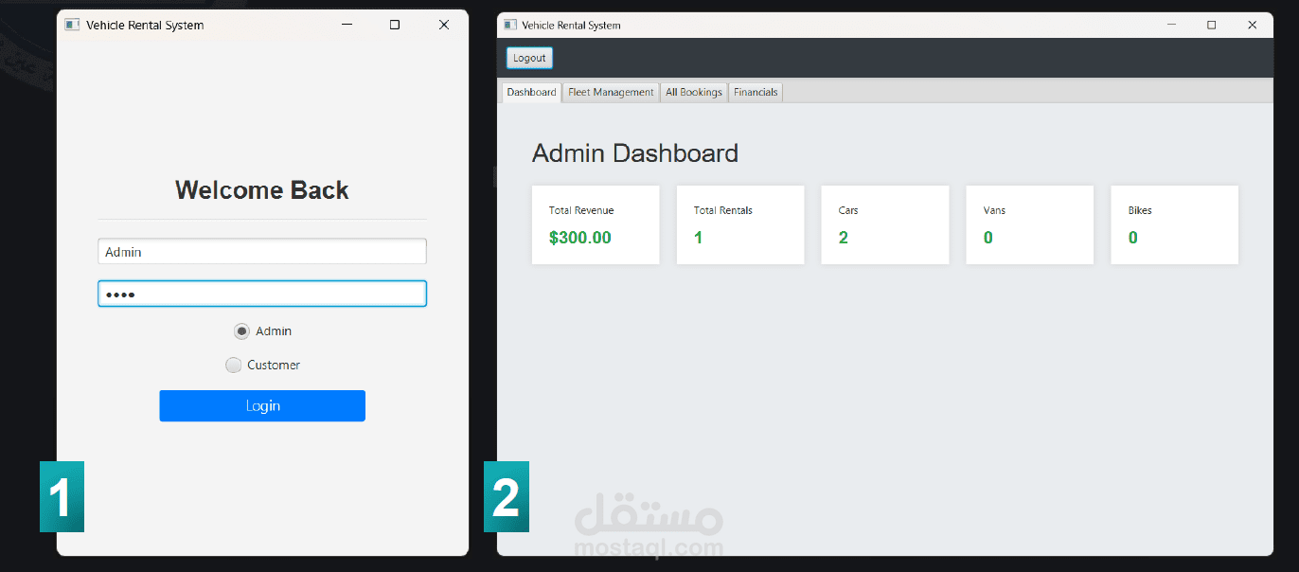Close the dashboard window
The image size is (1299, 572).
click(x=1252, y=25)
